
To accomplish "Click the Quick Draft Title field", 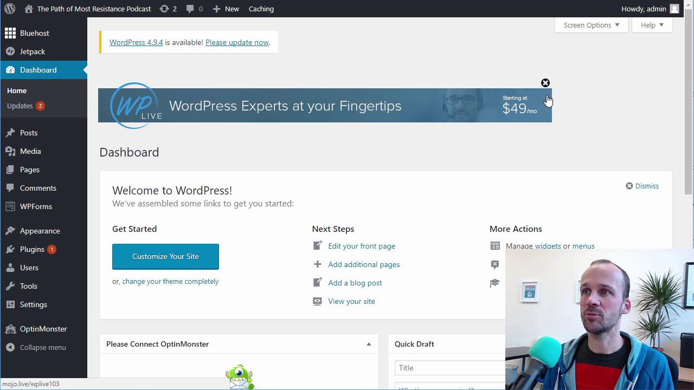I will (450, 368).
